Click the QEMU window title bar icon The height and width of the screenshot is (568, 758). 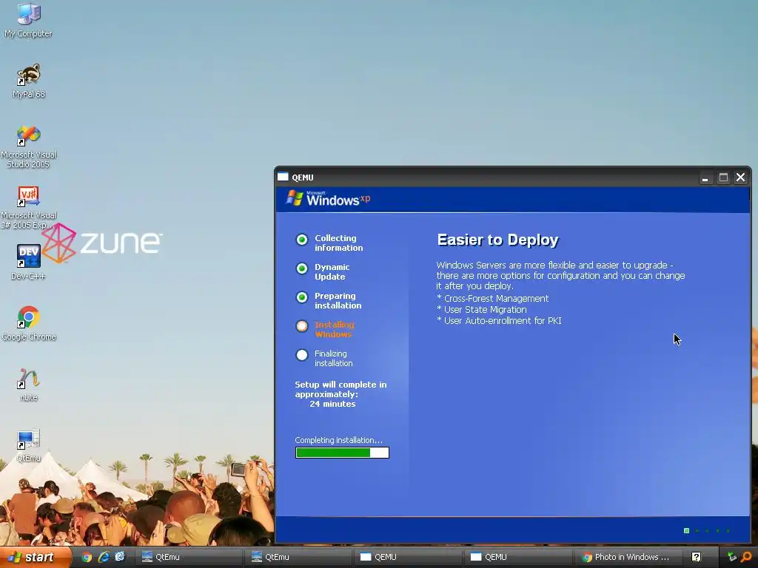pos(283,177)
